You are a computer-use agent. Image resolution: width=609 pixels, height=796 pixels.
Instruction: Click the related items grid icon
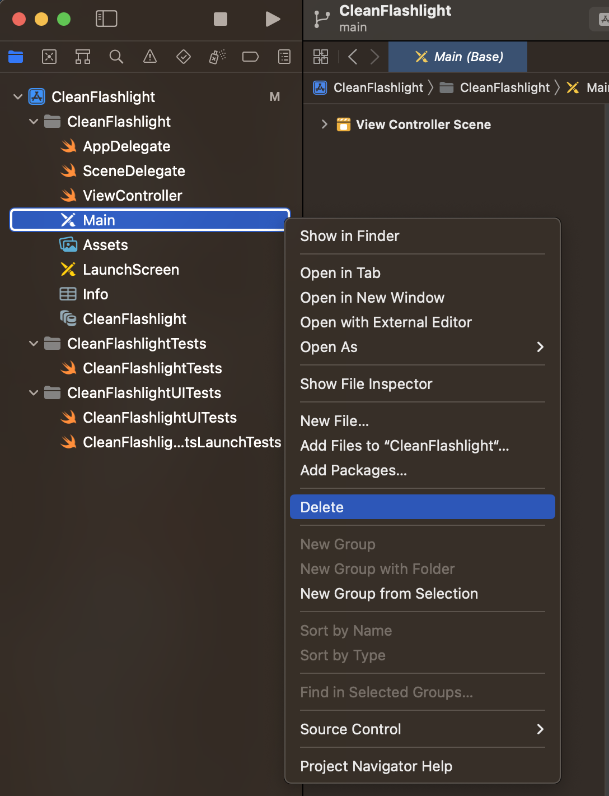(x=321, y=57)
